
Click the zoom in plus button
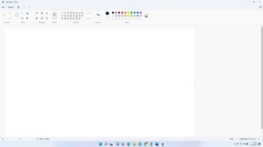(259, 139)
